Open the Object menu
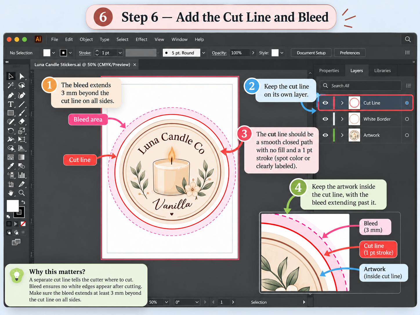 [x=86, y=39]
